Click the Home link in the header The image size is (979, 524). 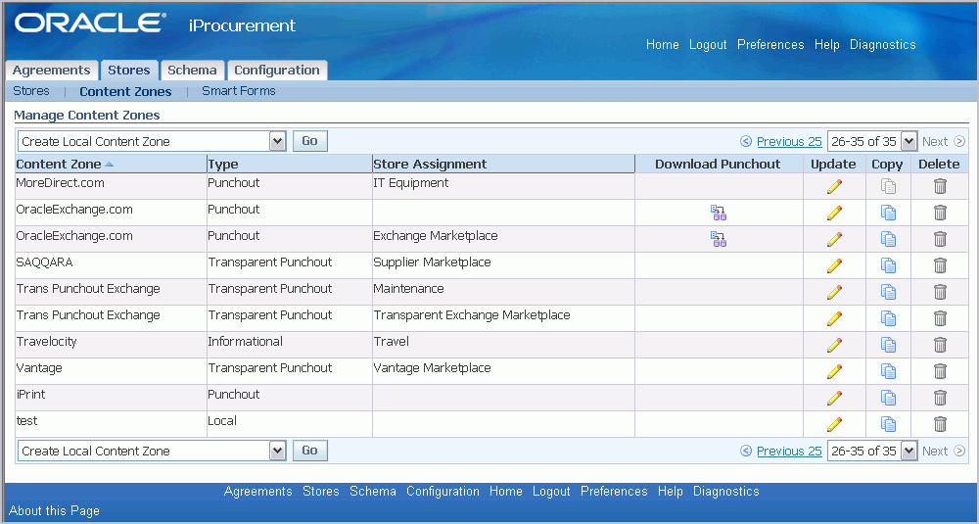point(663,45)
